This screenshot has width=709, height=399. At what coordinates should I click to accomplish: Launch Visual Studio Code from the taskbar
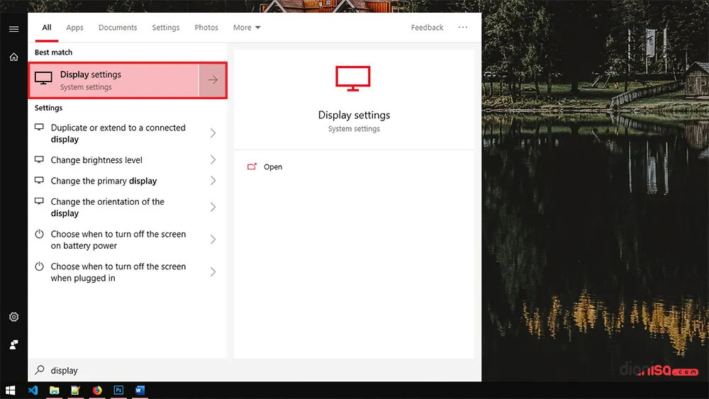[33, 390]
